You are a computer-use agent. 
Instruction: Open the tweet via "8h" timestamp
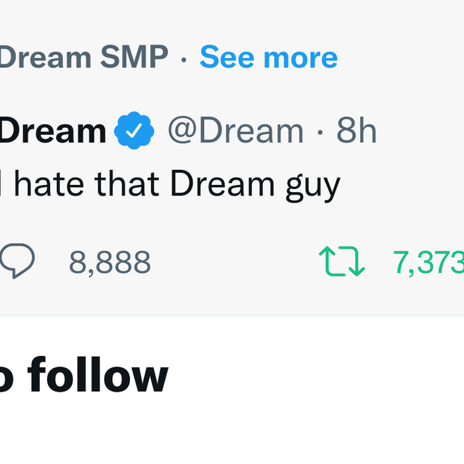pos(357,131)
